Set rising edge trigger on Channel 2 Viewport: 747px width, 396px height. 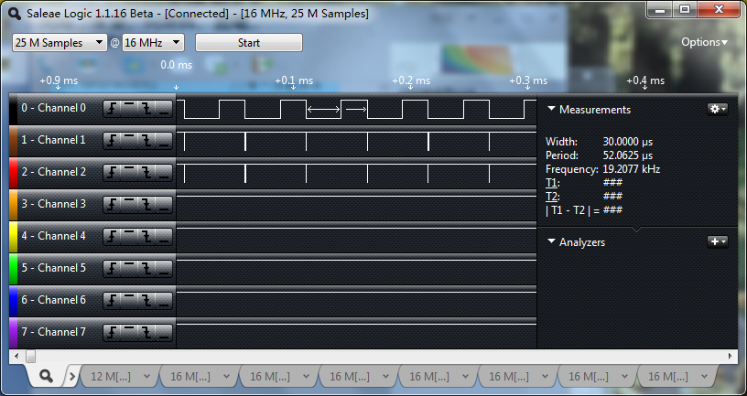(x=112, y=173)
